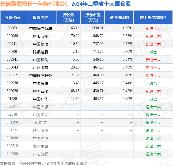Viewport: 173px width, 166px height.
Task: Select the 持仓市值(万元) column header
Action: (x=93, y=17)
